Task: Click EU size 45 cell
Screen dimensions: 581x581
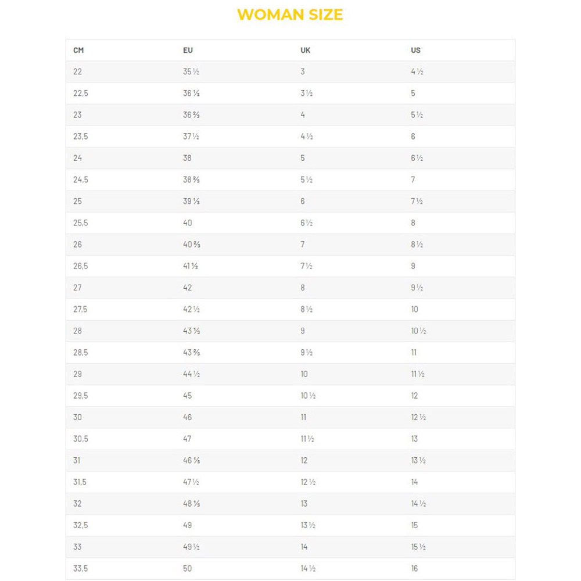Action: coord(187,396)
